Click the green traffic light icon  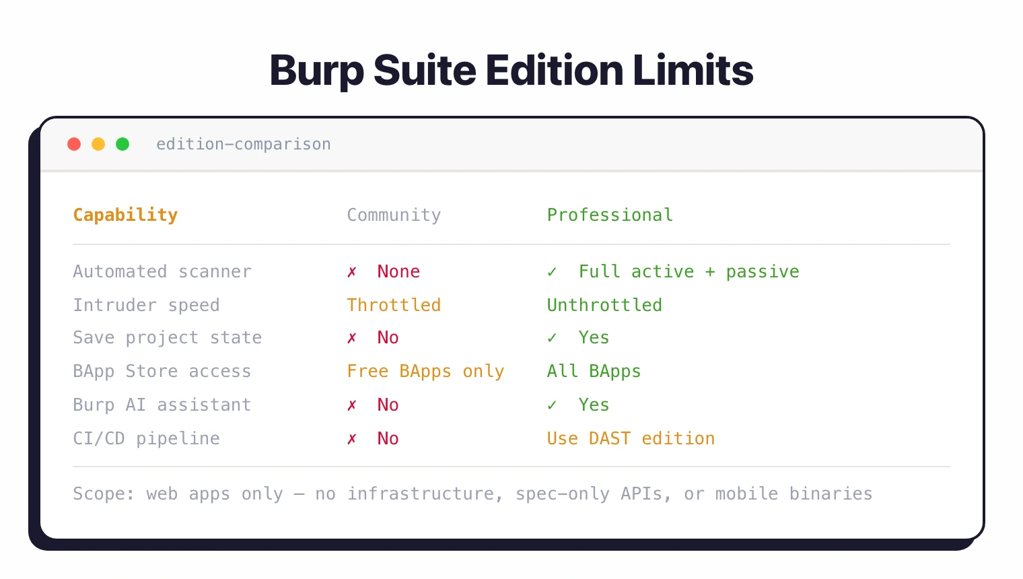click(122, 143)
